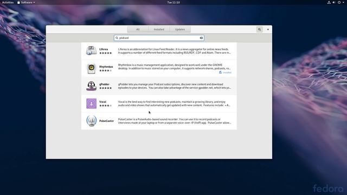
Task: Open the network status icon in top bar
Action: click(329, 2)
